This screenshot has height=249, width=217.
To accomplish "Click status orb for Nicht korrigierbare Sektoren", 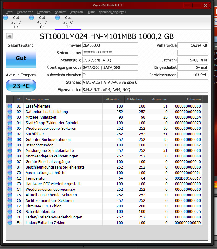I will coord(10,200).
